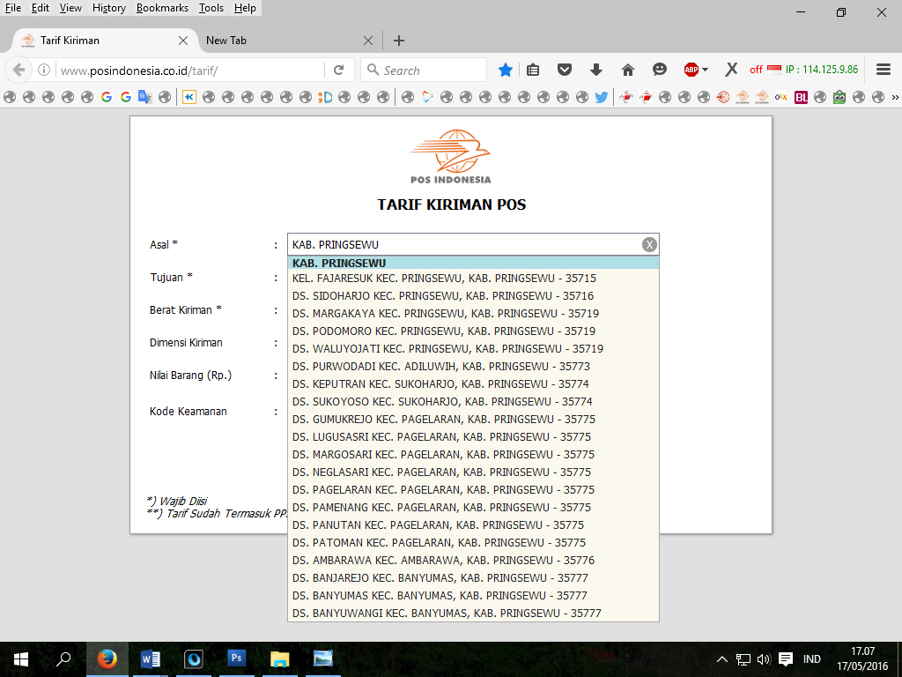
Task: Open the File menu
Action: [x=12, y=8]
